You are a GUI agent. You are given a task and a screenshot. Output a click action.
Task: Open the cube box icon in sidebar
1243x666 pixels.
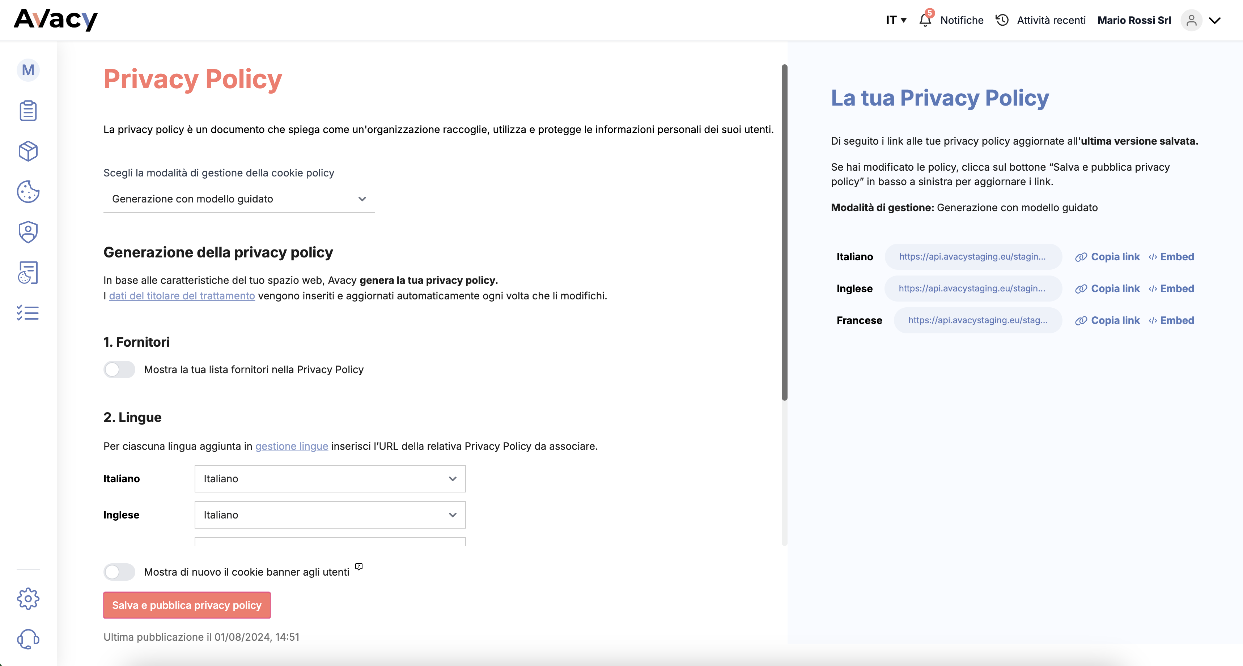[28, 151]
